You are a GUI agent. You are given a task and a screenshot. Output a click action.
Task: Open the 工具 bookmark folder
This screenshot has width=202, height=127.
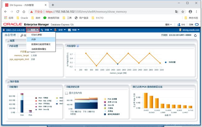coord(67,18)
